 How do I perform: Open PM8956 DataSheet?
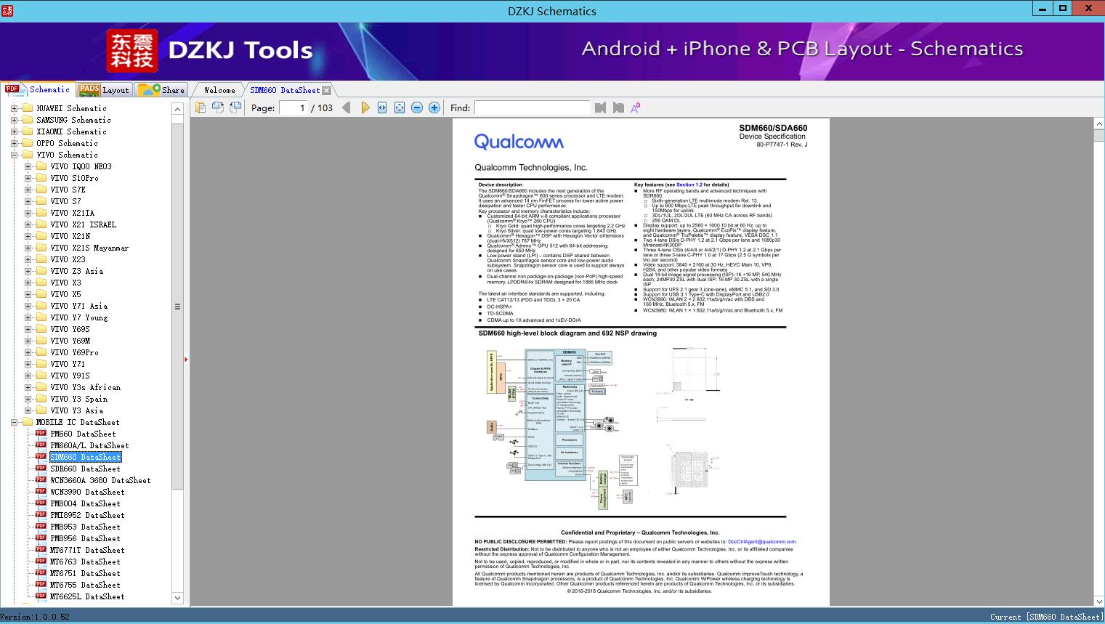85,538
